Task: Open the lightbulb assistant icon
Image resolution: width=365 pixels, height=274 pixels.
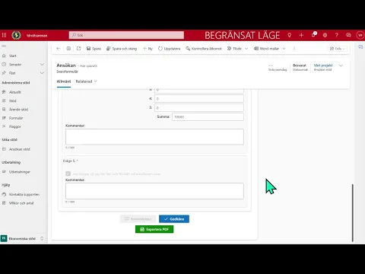Action: point(289,35)
